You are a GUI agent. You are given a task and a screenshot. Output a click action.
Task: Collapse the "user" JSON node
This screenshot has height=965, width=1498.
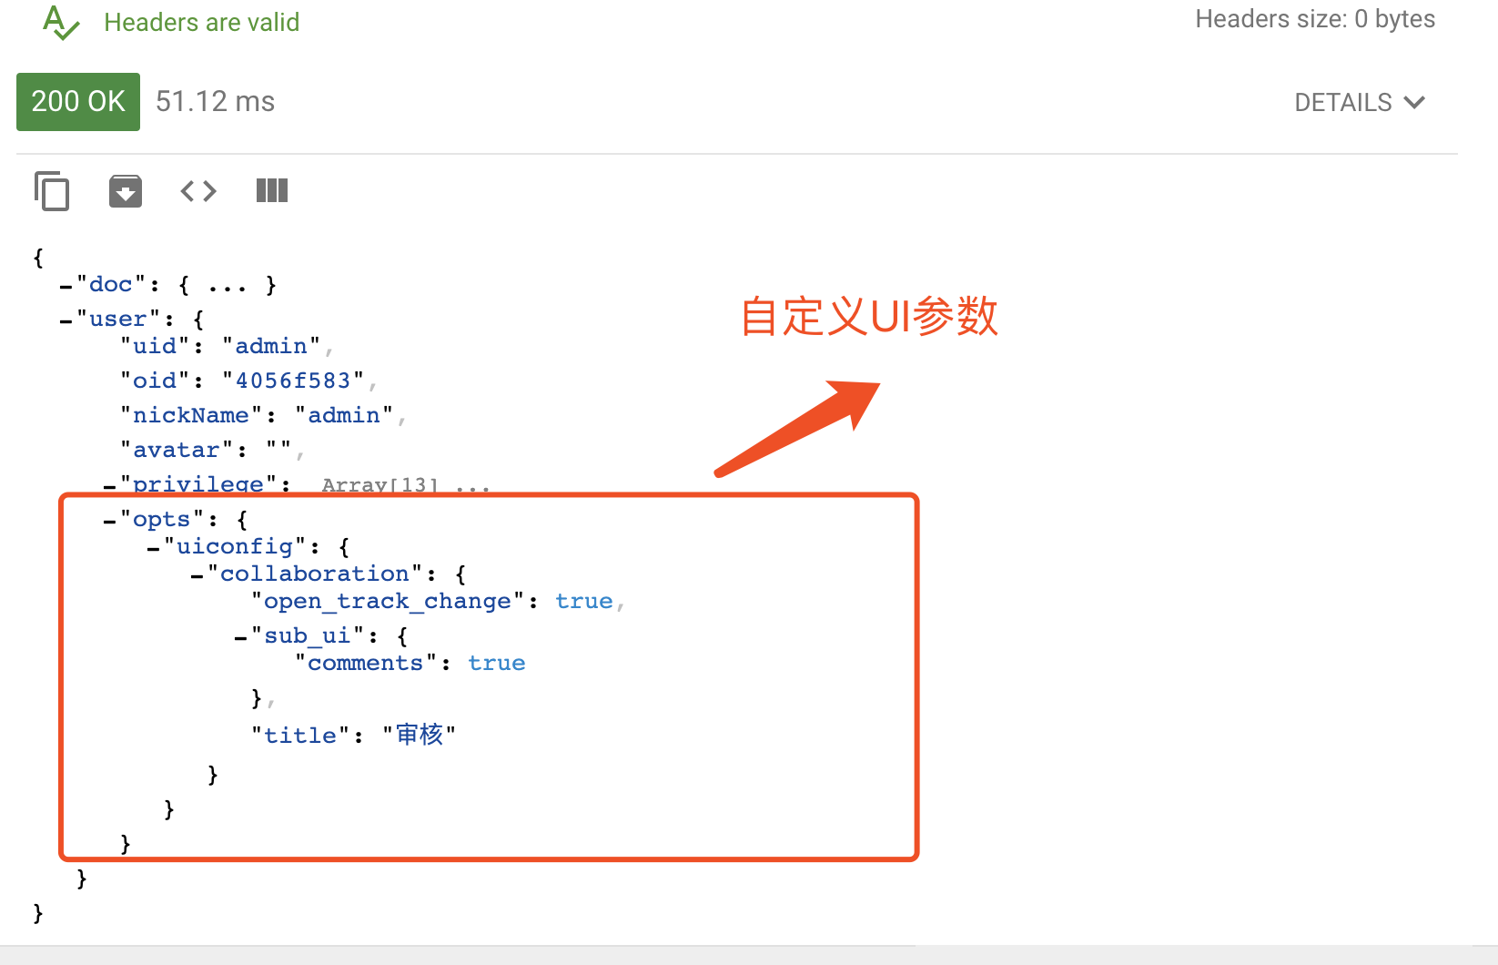tap(66, 321)
